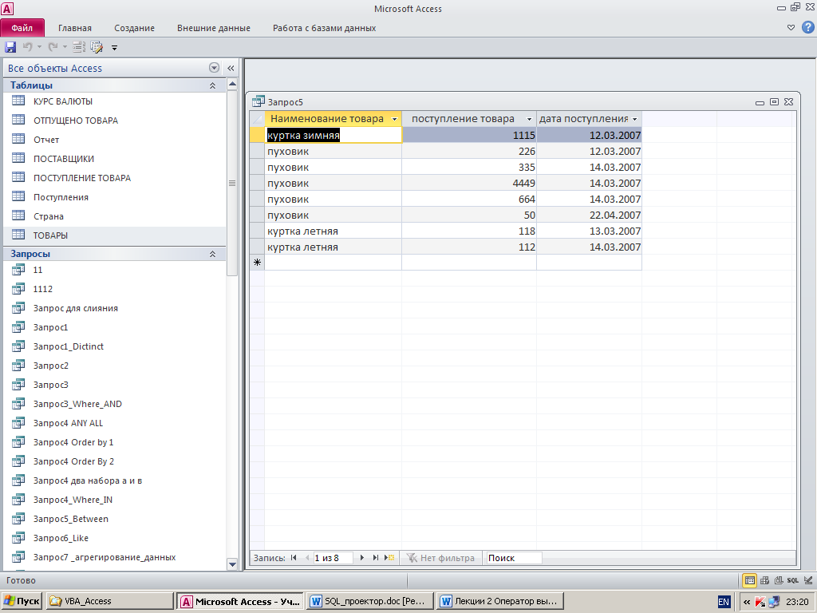Click the navigation pane scroll-down arrow
Viewport: 817px width, 613px height.
[x=232, y=564]
